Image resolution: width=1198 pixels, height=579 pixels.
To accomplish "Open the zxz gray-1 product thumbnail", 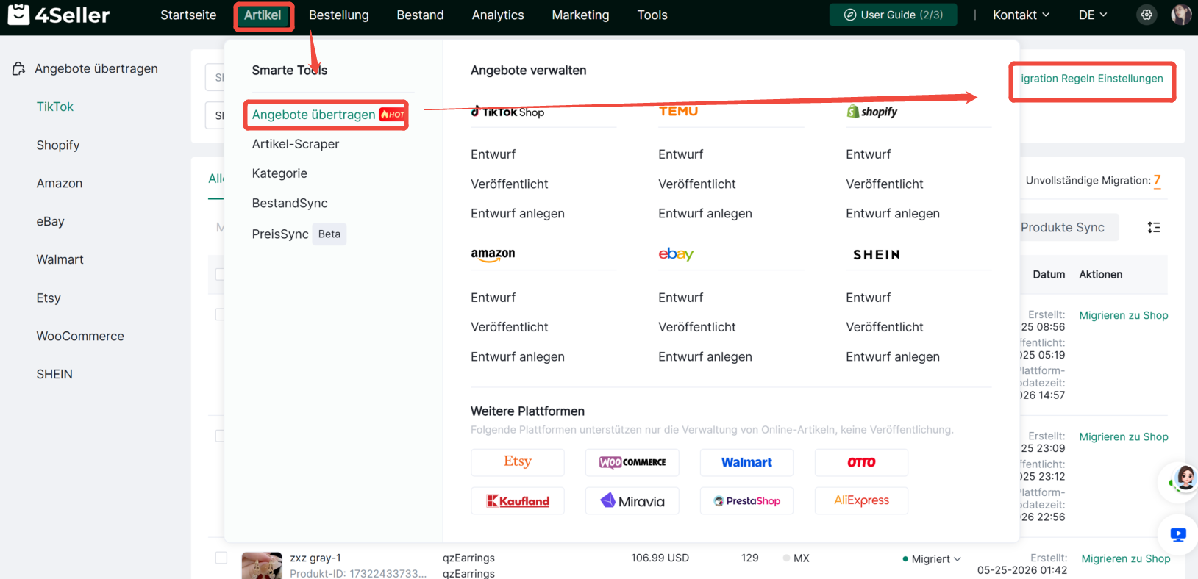I will click(262, 566).
